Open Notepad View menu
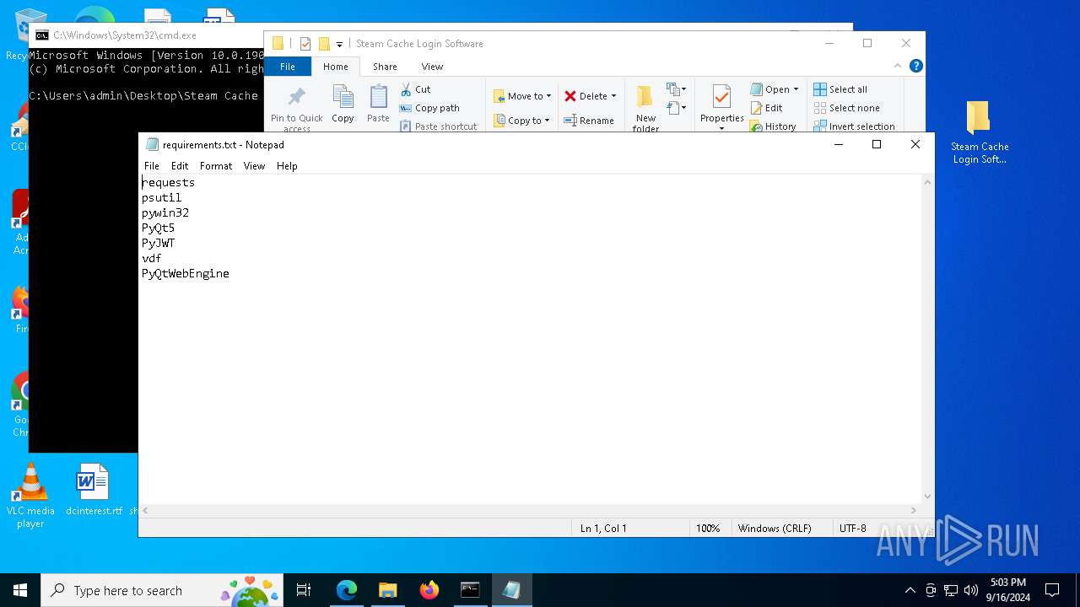This screenshot has width=1080, height=607. point(255,166)
